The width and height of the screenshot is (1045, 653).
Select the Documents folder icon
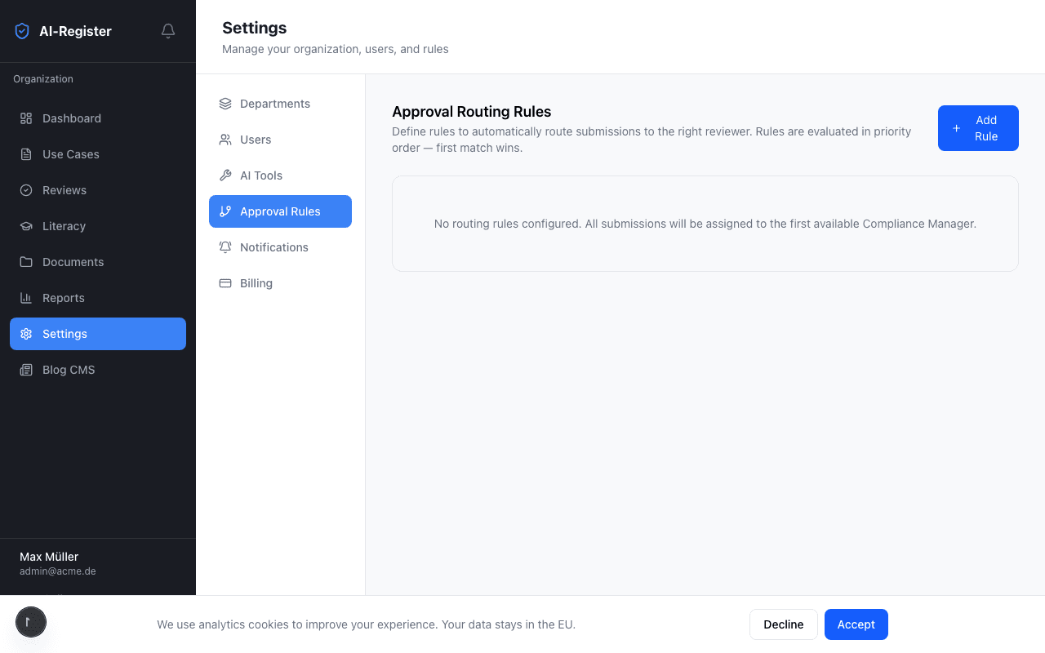coord(25,262)
